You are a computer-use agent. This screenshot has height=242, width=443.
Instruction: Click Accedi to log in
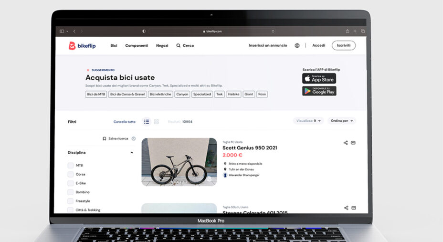[319, 45]
